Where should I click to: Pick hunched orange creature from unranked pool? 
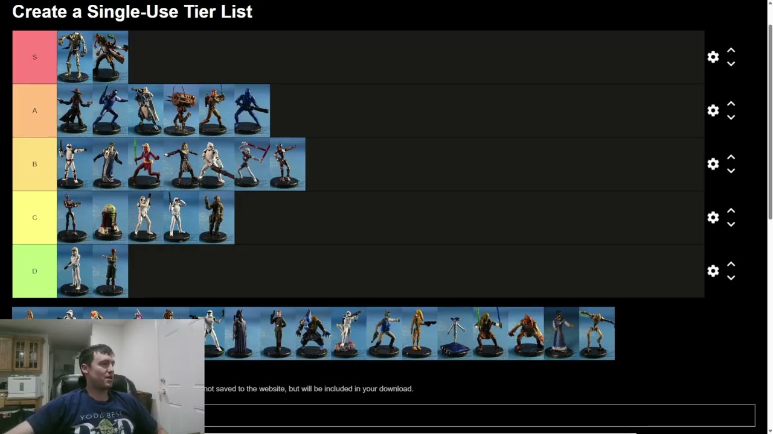(x=526, y=333)
